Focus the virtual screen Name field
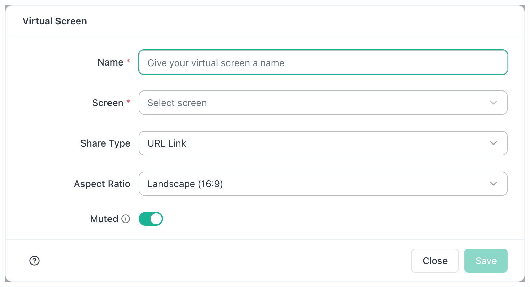 323,62
